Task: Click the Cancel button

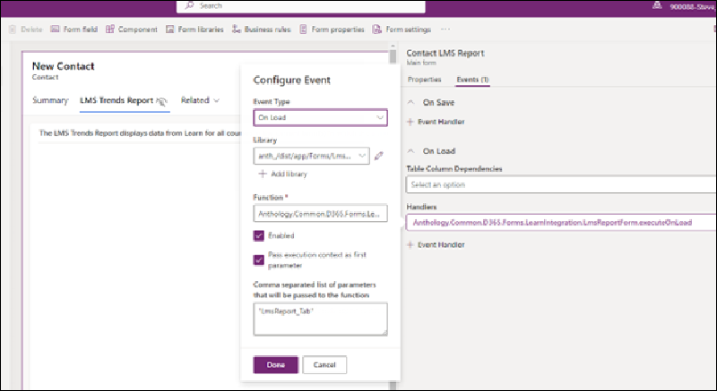Action: pyautogui.click(x=324, y=364)
